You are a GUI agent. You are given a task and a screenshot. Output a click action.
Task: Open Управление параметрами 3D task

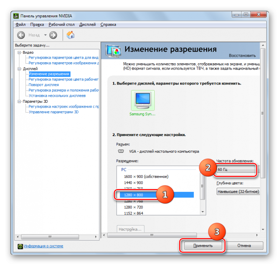(x=54, y=112)
